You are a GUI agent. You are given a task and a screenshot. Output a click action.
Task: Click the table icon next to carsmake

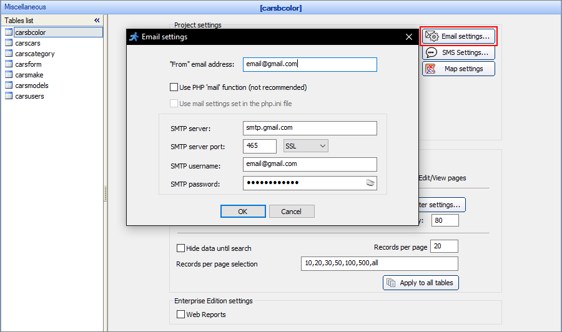[x=9, y=75]
